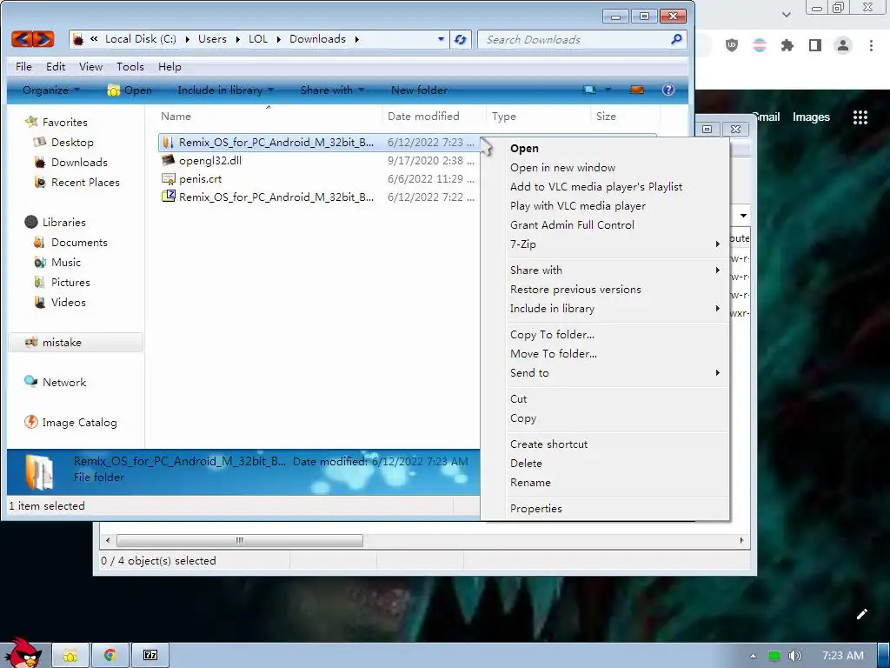Click the Favorites star icon in sidebar

pos(31,122)
